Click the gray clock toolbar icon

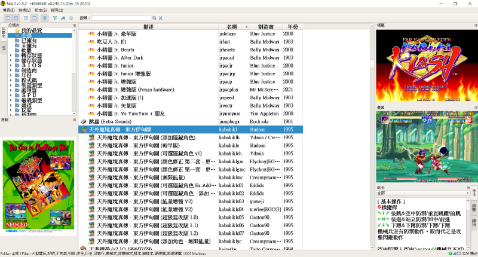(71, 18)
